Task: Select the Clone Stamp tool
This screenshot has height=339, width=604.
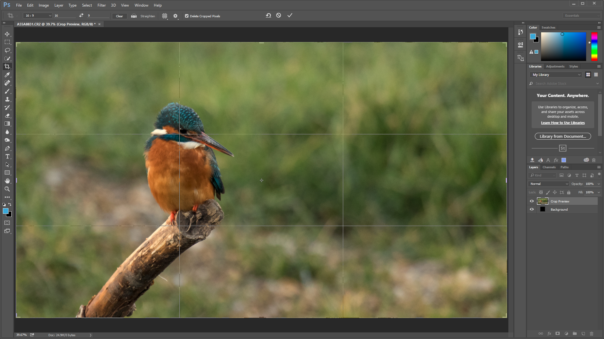Action: (7, 99)
